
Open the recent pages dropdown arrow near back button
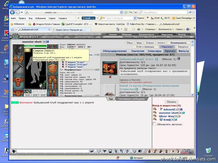(22, 12)
